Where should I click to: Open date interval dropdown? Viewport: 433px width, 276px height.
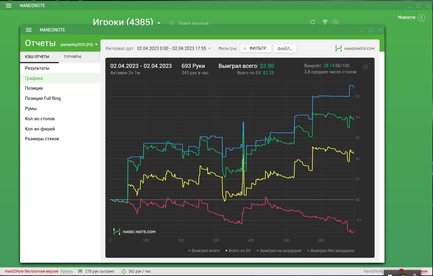pyautogui.click(x=210, y=48)
